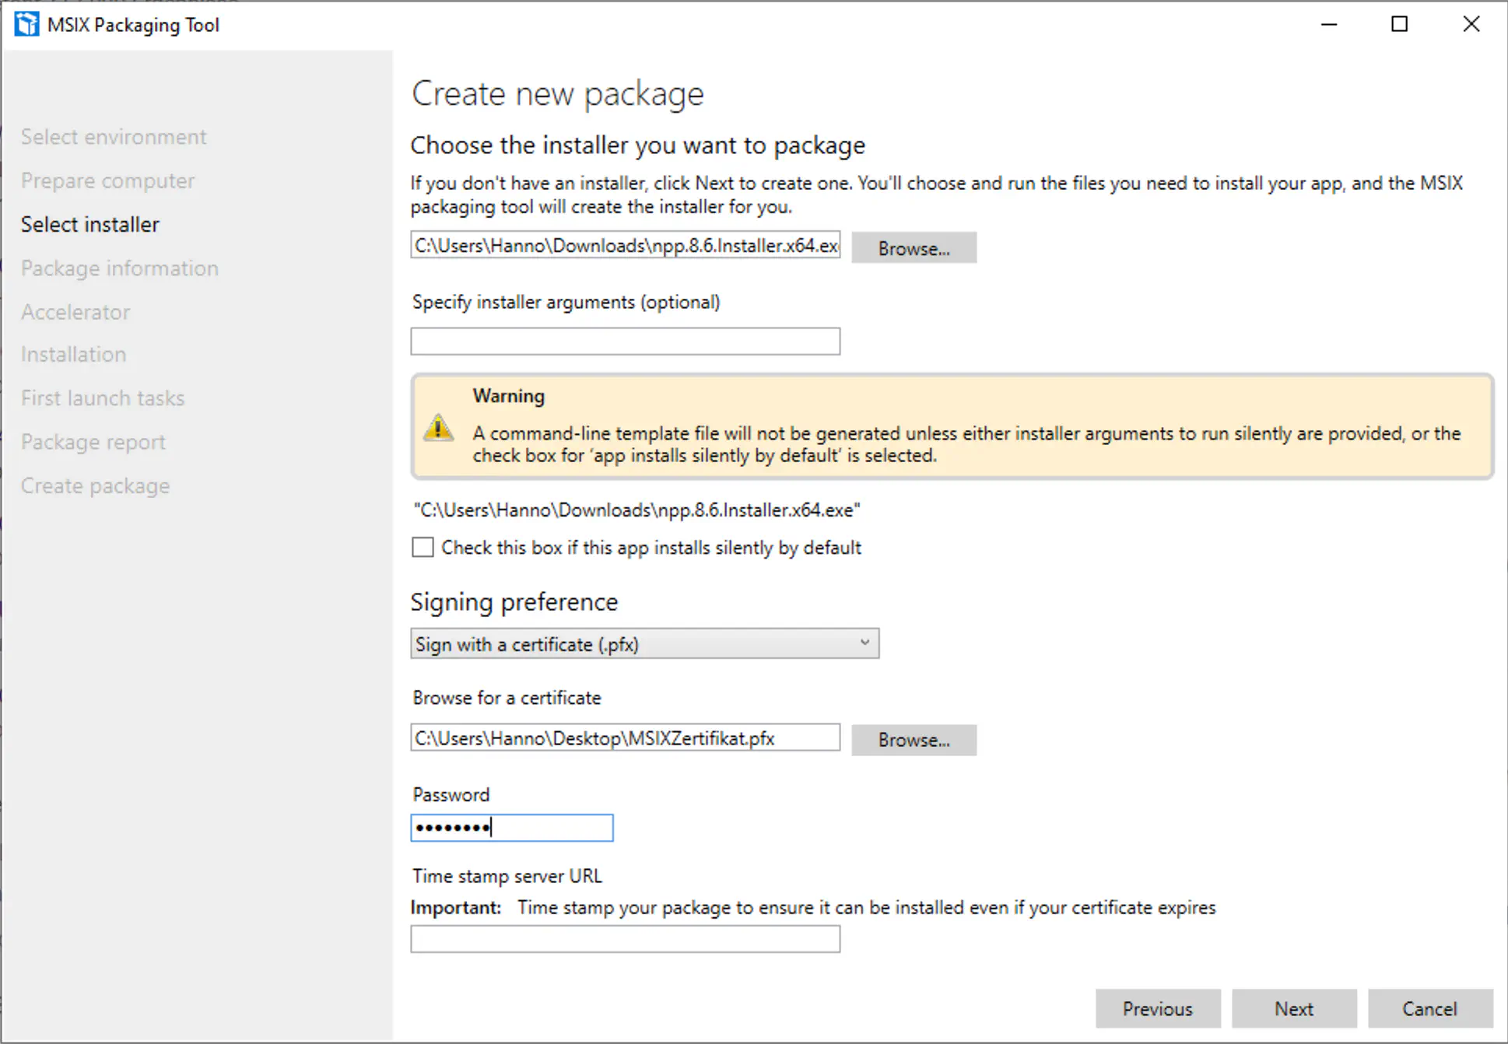Click the Previous button
The height and width of the screenshot is (1044, 1508).
[1157, 1008]
